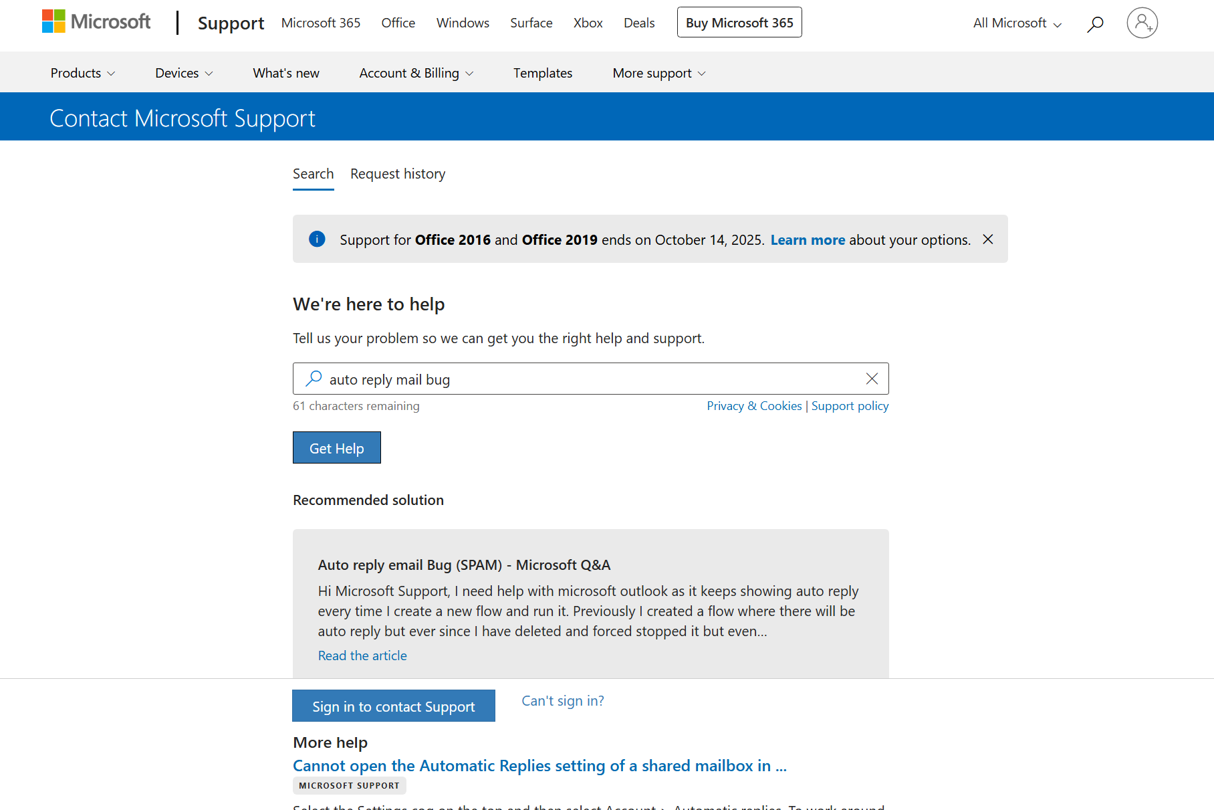The image size is (1214, 810).
Task: Open the Templates page
Action: point(543,73)
